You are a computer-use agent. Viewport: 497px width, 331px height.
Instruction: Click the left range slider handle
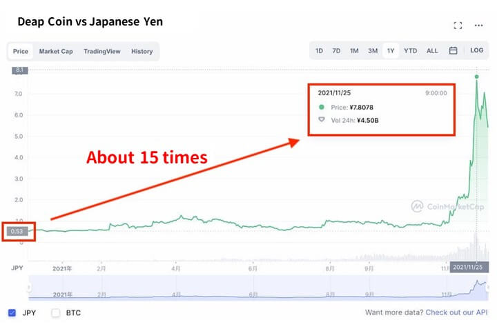coord(29,287)
